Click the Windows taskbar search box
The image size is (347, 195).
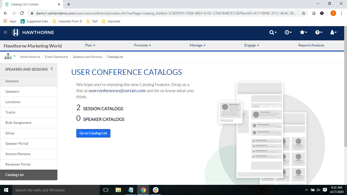click(x=56, y=190)
